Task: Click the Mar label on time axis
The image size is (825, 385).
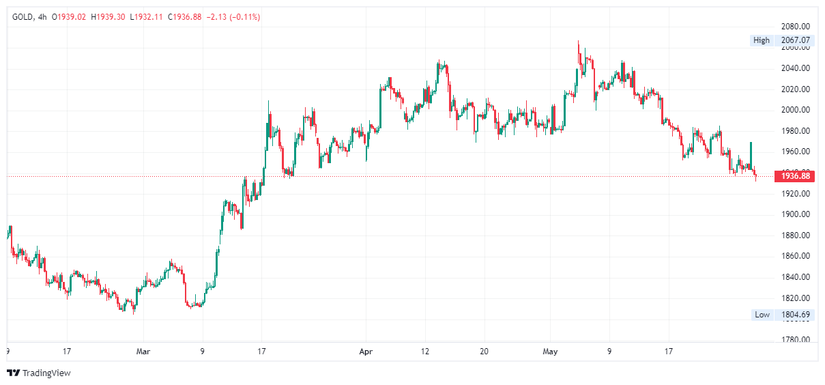Action: point(143,352)
